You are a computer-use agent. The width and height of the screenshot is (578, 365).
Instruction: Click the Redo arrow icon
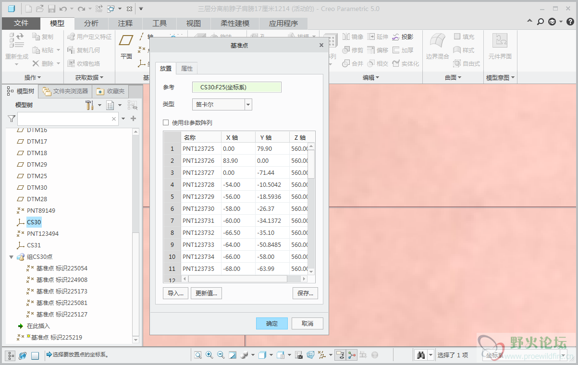(81, 9)
